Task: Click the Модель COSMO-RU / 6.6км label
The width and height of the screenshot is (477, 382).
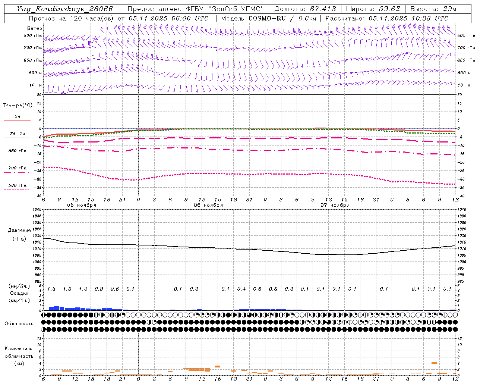Action: click(x=269, y=18)
